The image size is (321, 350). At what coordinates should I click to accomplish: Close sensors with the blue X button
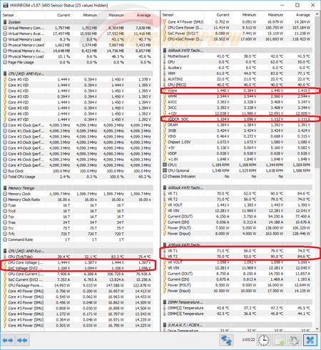(x=310, y=340)
